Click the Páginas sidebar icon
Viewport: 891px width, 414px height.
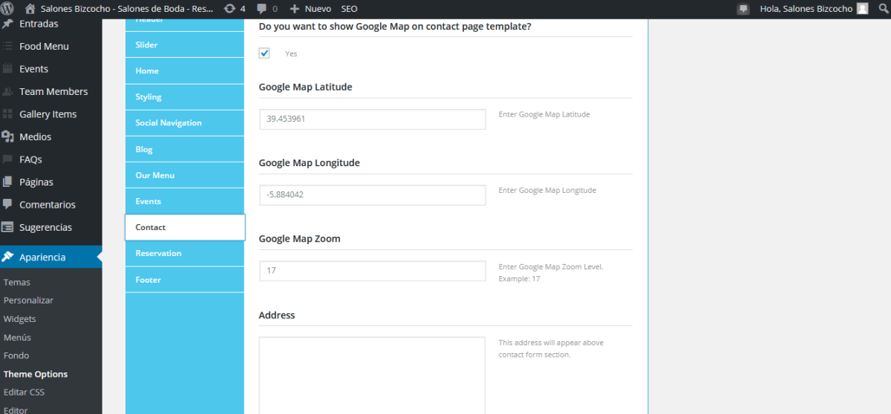[x=8, y=182]
